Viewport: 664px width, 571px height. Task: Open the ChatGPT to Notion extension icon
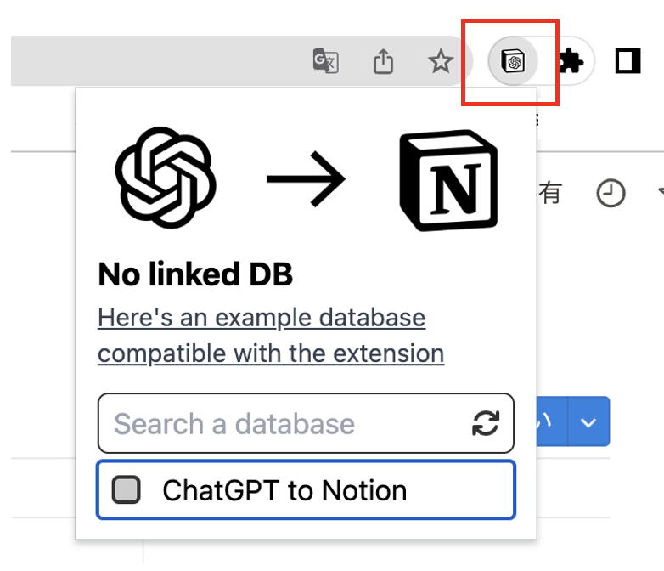pos(513,61)
